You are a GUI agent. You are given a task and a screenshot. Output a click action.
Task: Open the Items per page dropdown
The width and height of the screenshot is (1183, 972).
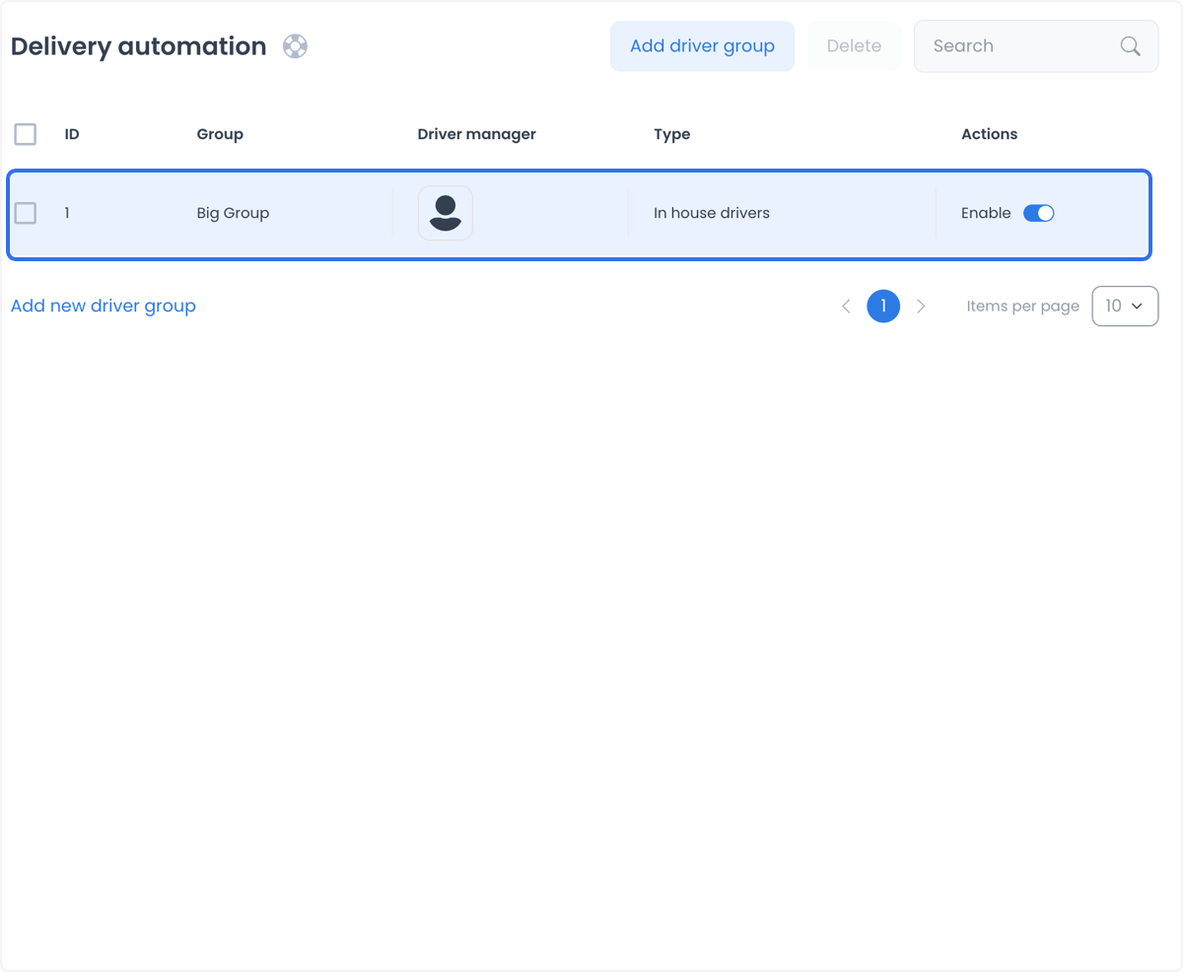(1125, 307)
